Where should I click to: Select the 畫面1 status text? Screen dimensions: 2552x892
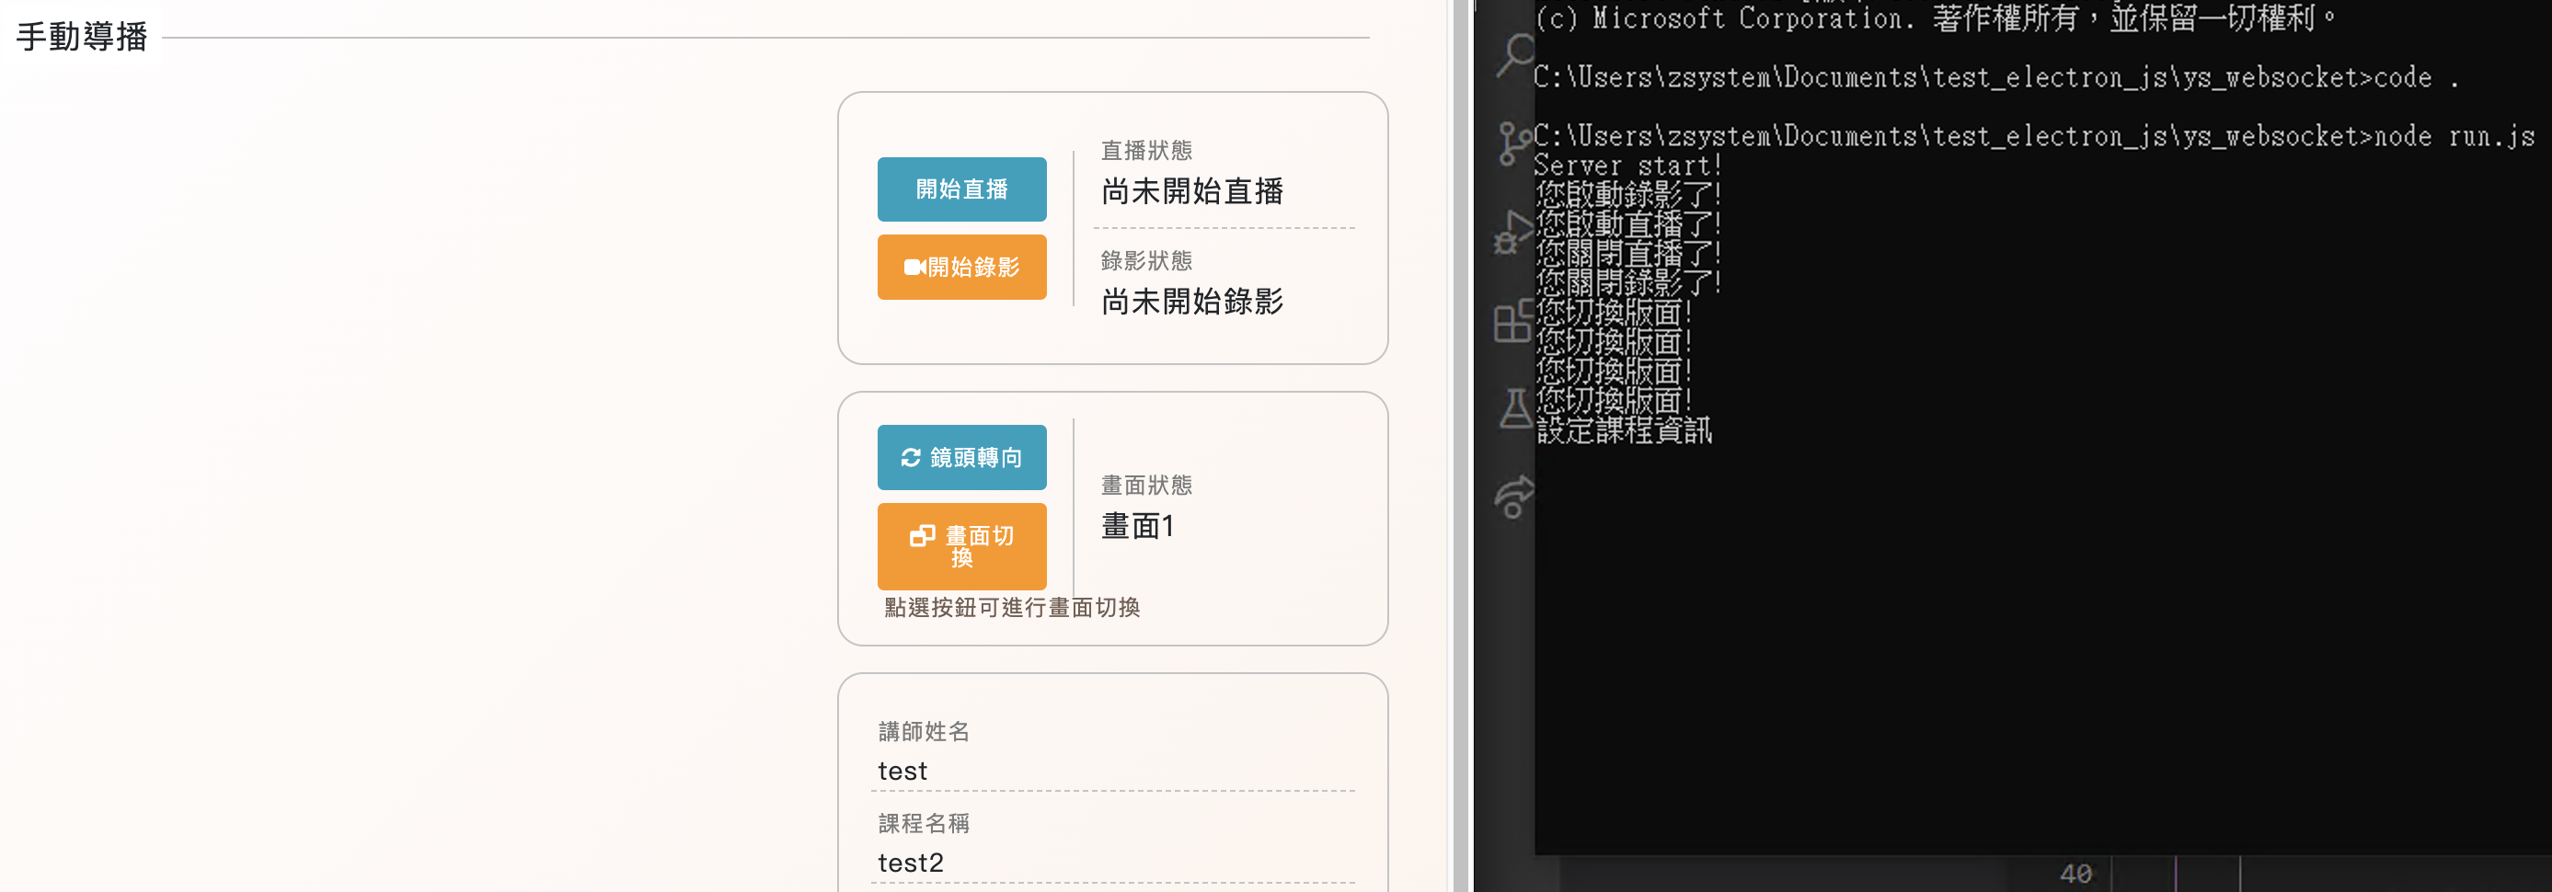(x=1137, y=526)
